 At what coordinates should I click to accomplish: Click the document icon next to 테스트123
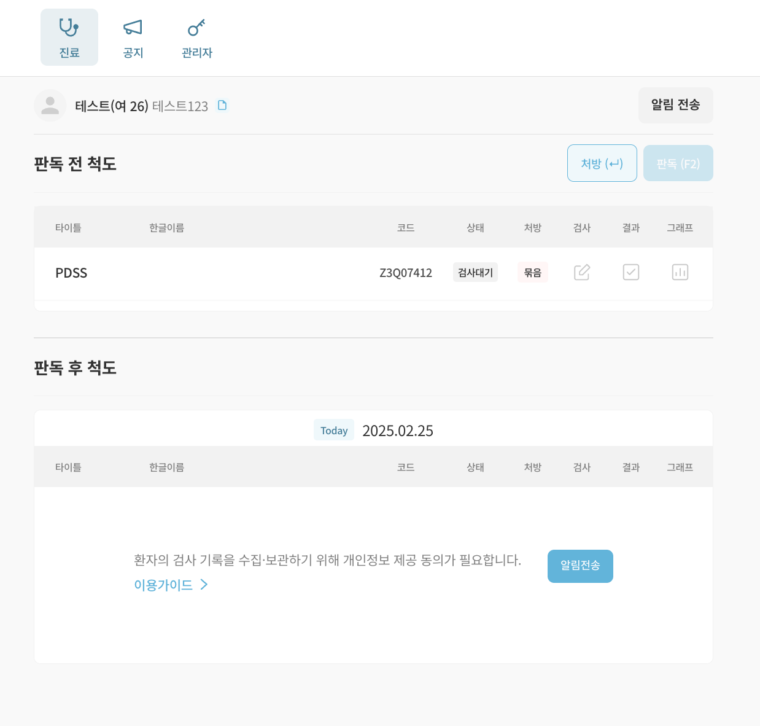pyautogui.click(x=222, y=105)
